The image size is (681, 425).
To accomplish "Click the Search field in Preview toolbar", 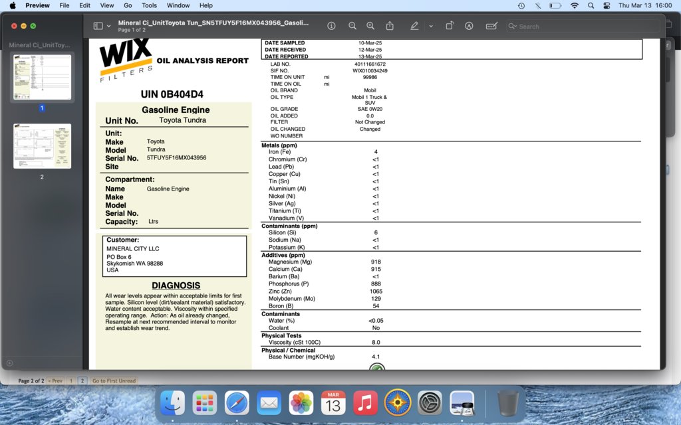I will click(583, 27).
